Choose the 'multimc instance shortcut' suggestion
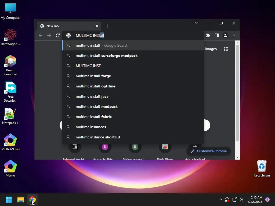 133,137
